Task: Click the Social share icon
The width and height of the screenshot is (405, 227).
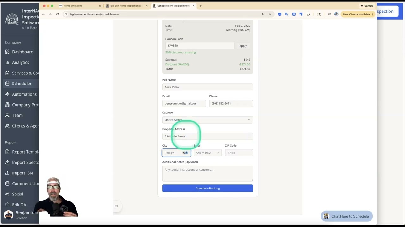Action: [x=7, y=194]
